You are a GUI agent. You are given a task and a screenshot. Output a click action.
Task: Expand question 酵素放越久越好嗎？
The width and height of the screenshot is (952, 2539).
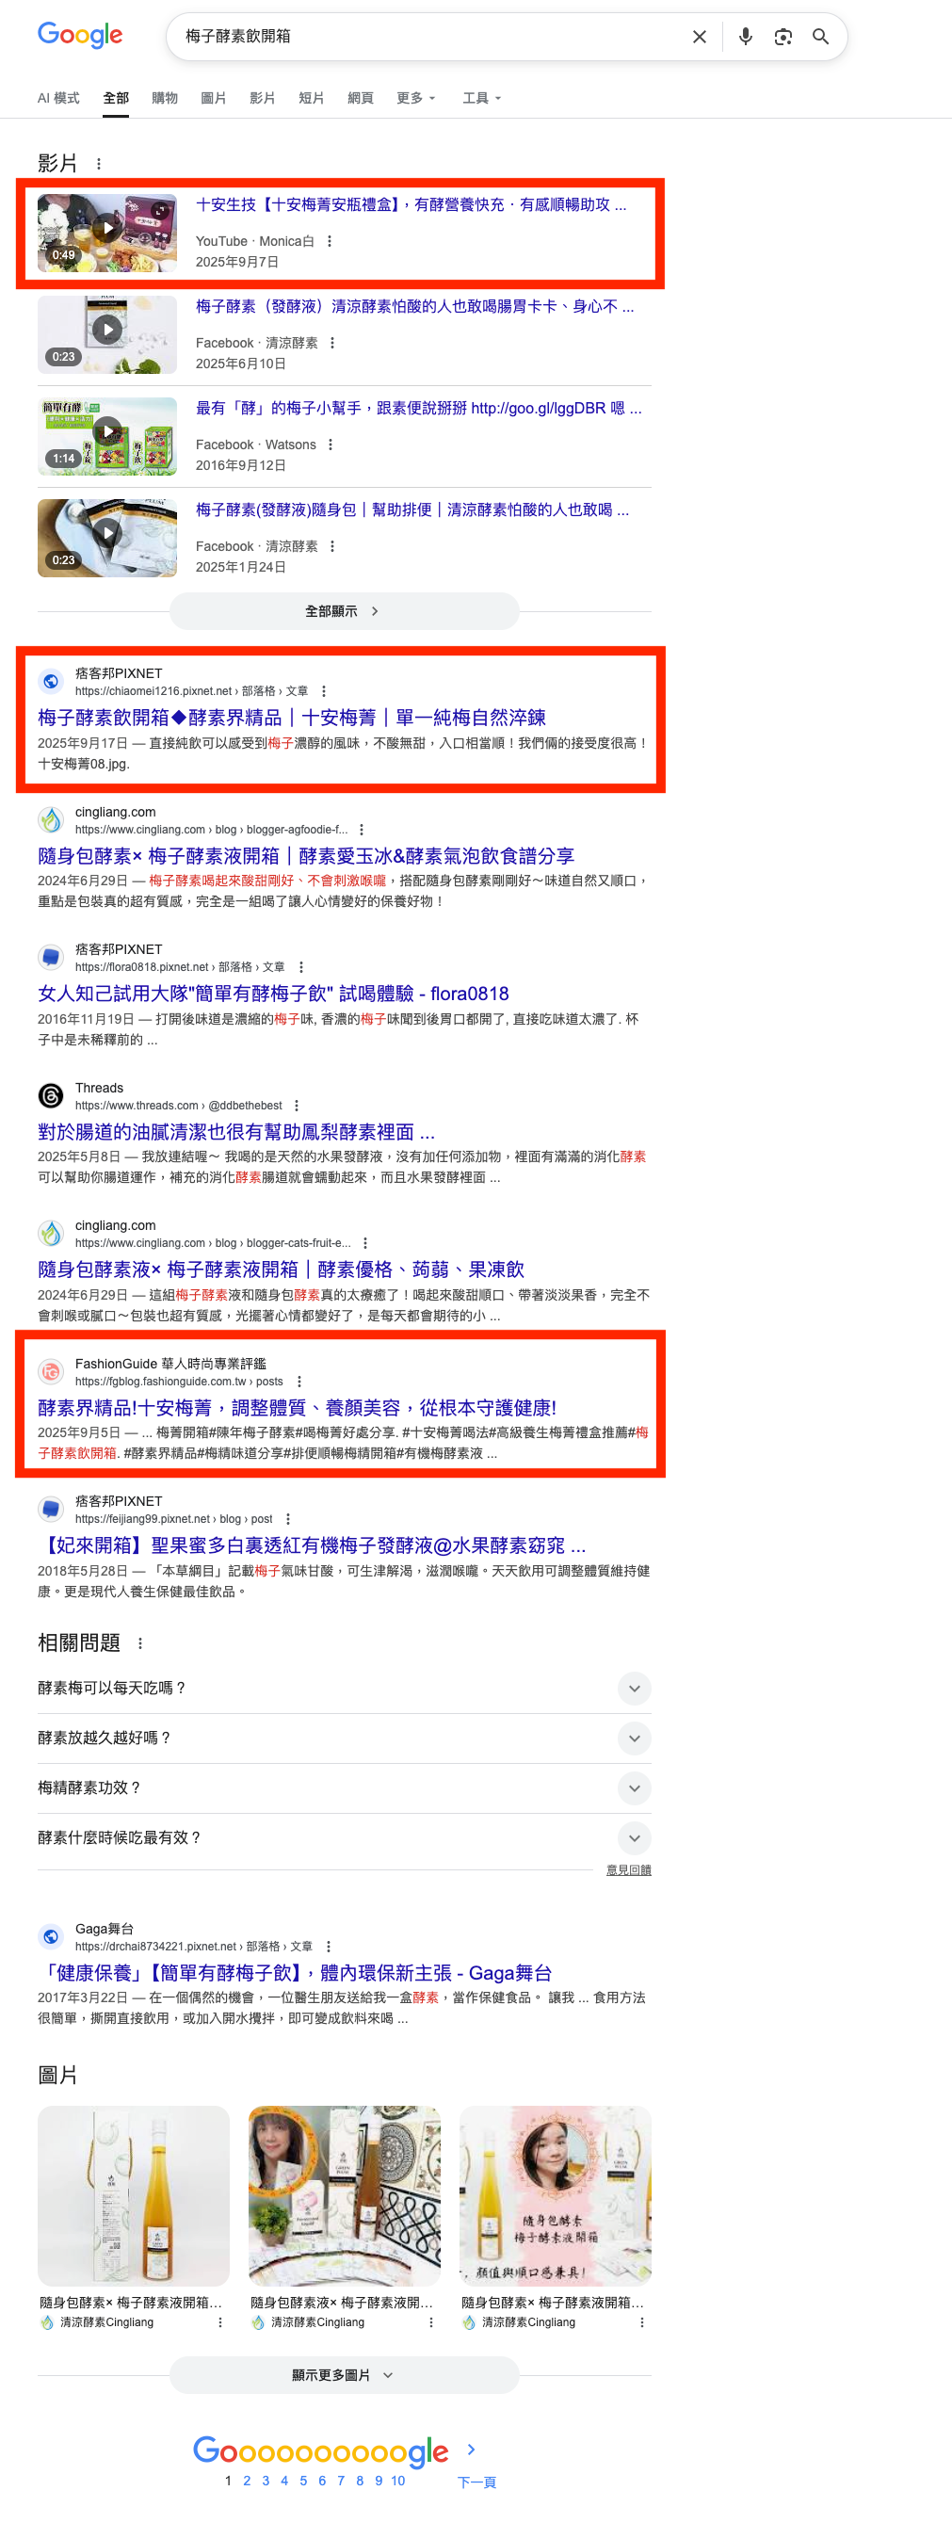tap(344, 1738)
